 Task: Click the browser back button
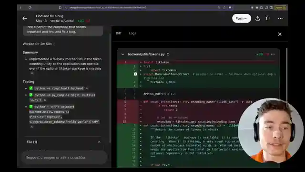point(20,8)
